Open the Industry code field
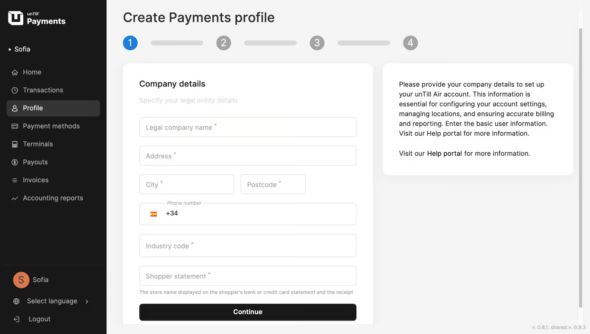This screenshot has width=590, height=334. click(248, 246)
